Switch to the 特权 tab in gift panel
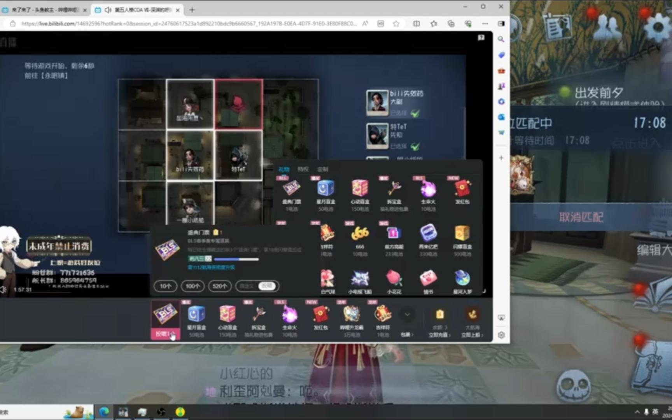Viewport: 672px width, 420px height. click(x=303, y=169)
